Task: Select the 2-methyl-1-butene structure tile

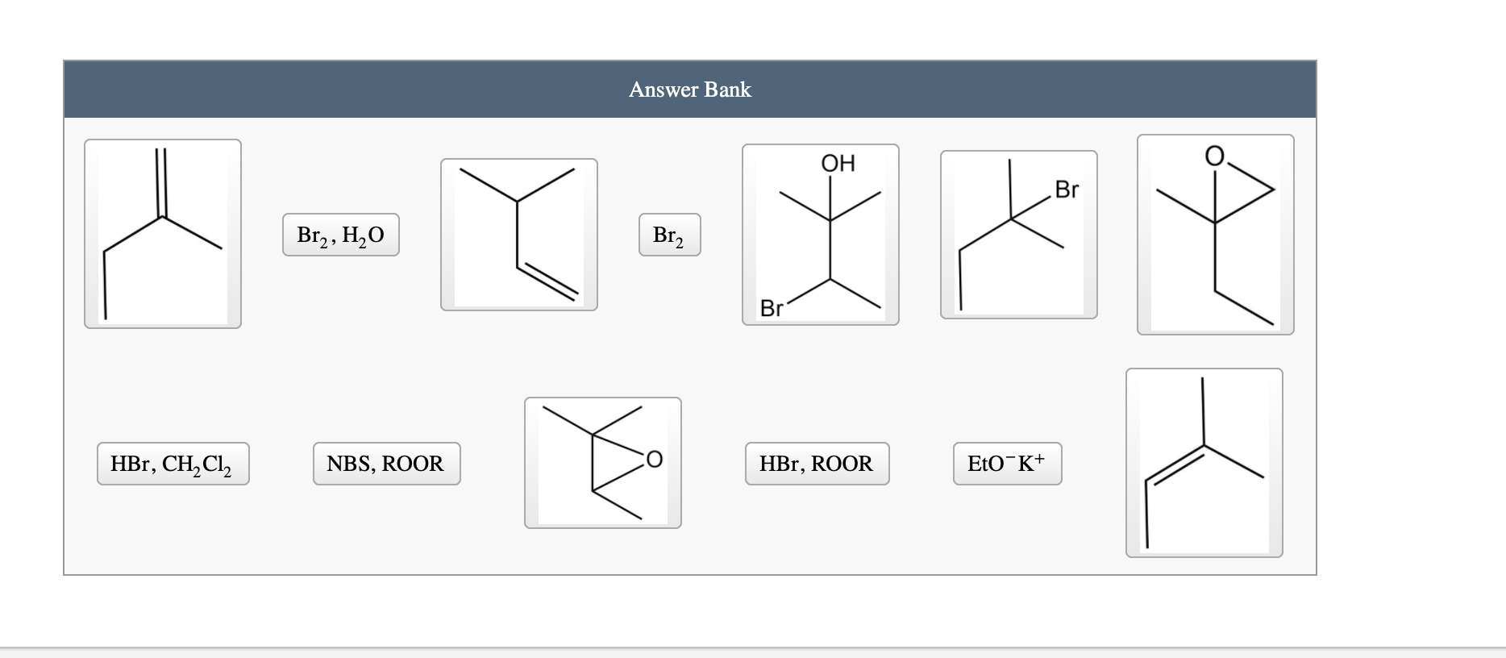Action: (x=161, y=234)
